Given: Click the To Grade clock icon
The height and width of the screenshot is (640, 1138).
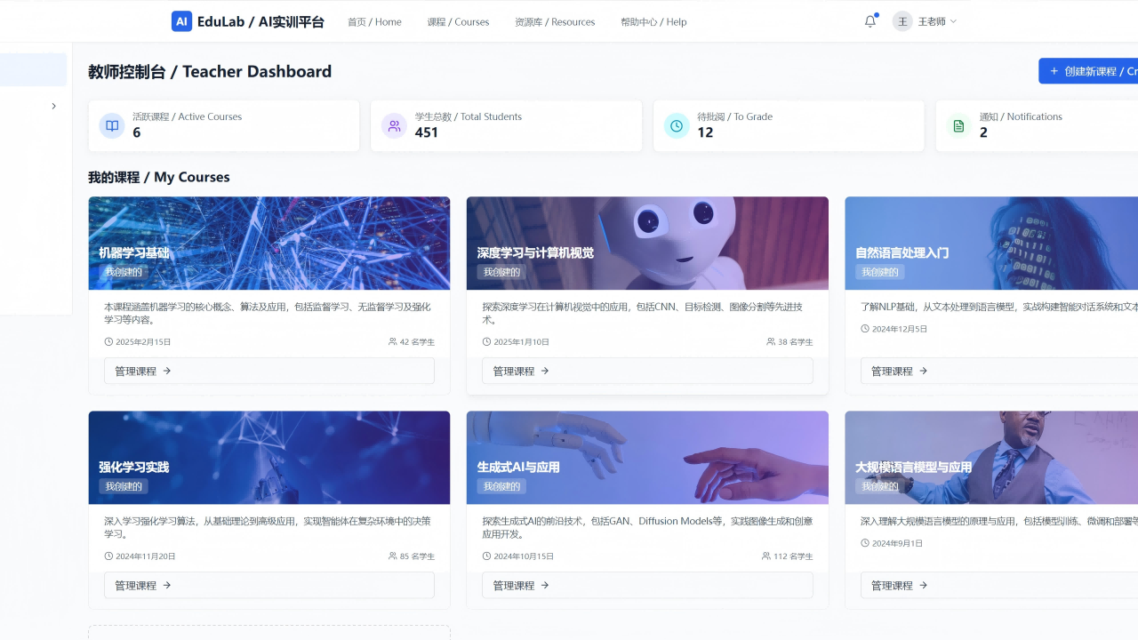Looking at the screenshot, I should 677,125.
